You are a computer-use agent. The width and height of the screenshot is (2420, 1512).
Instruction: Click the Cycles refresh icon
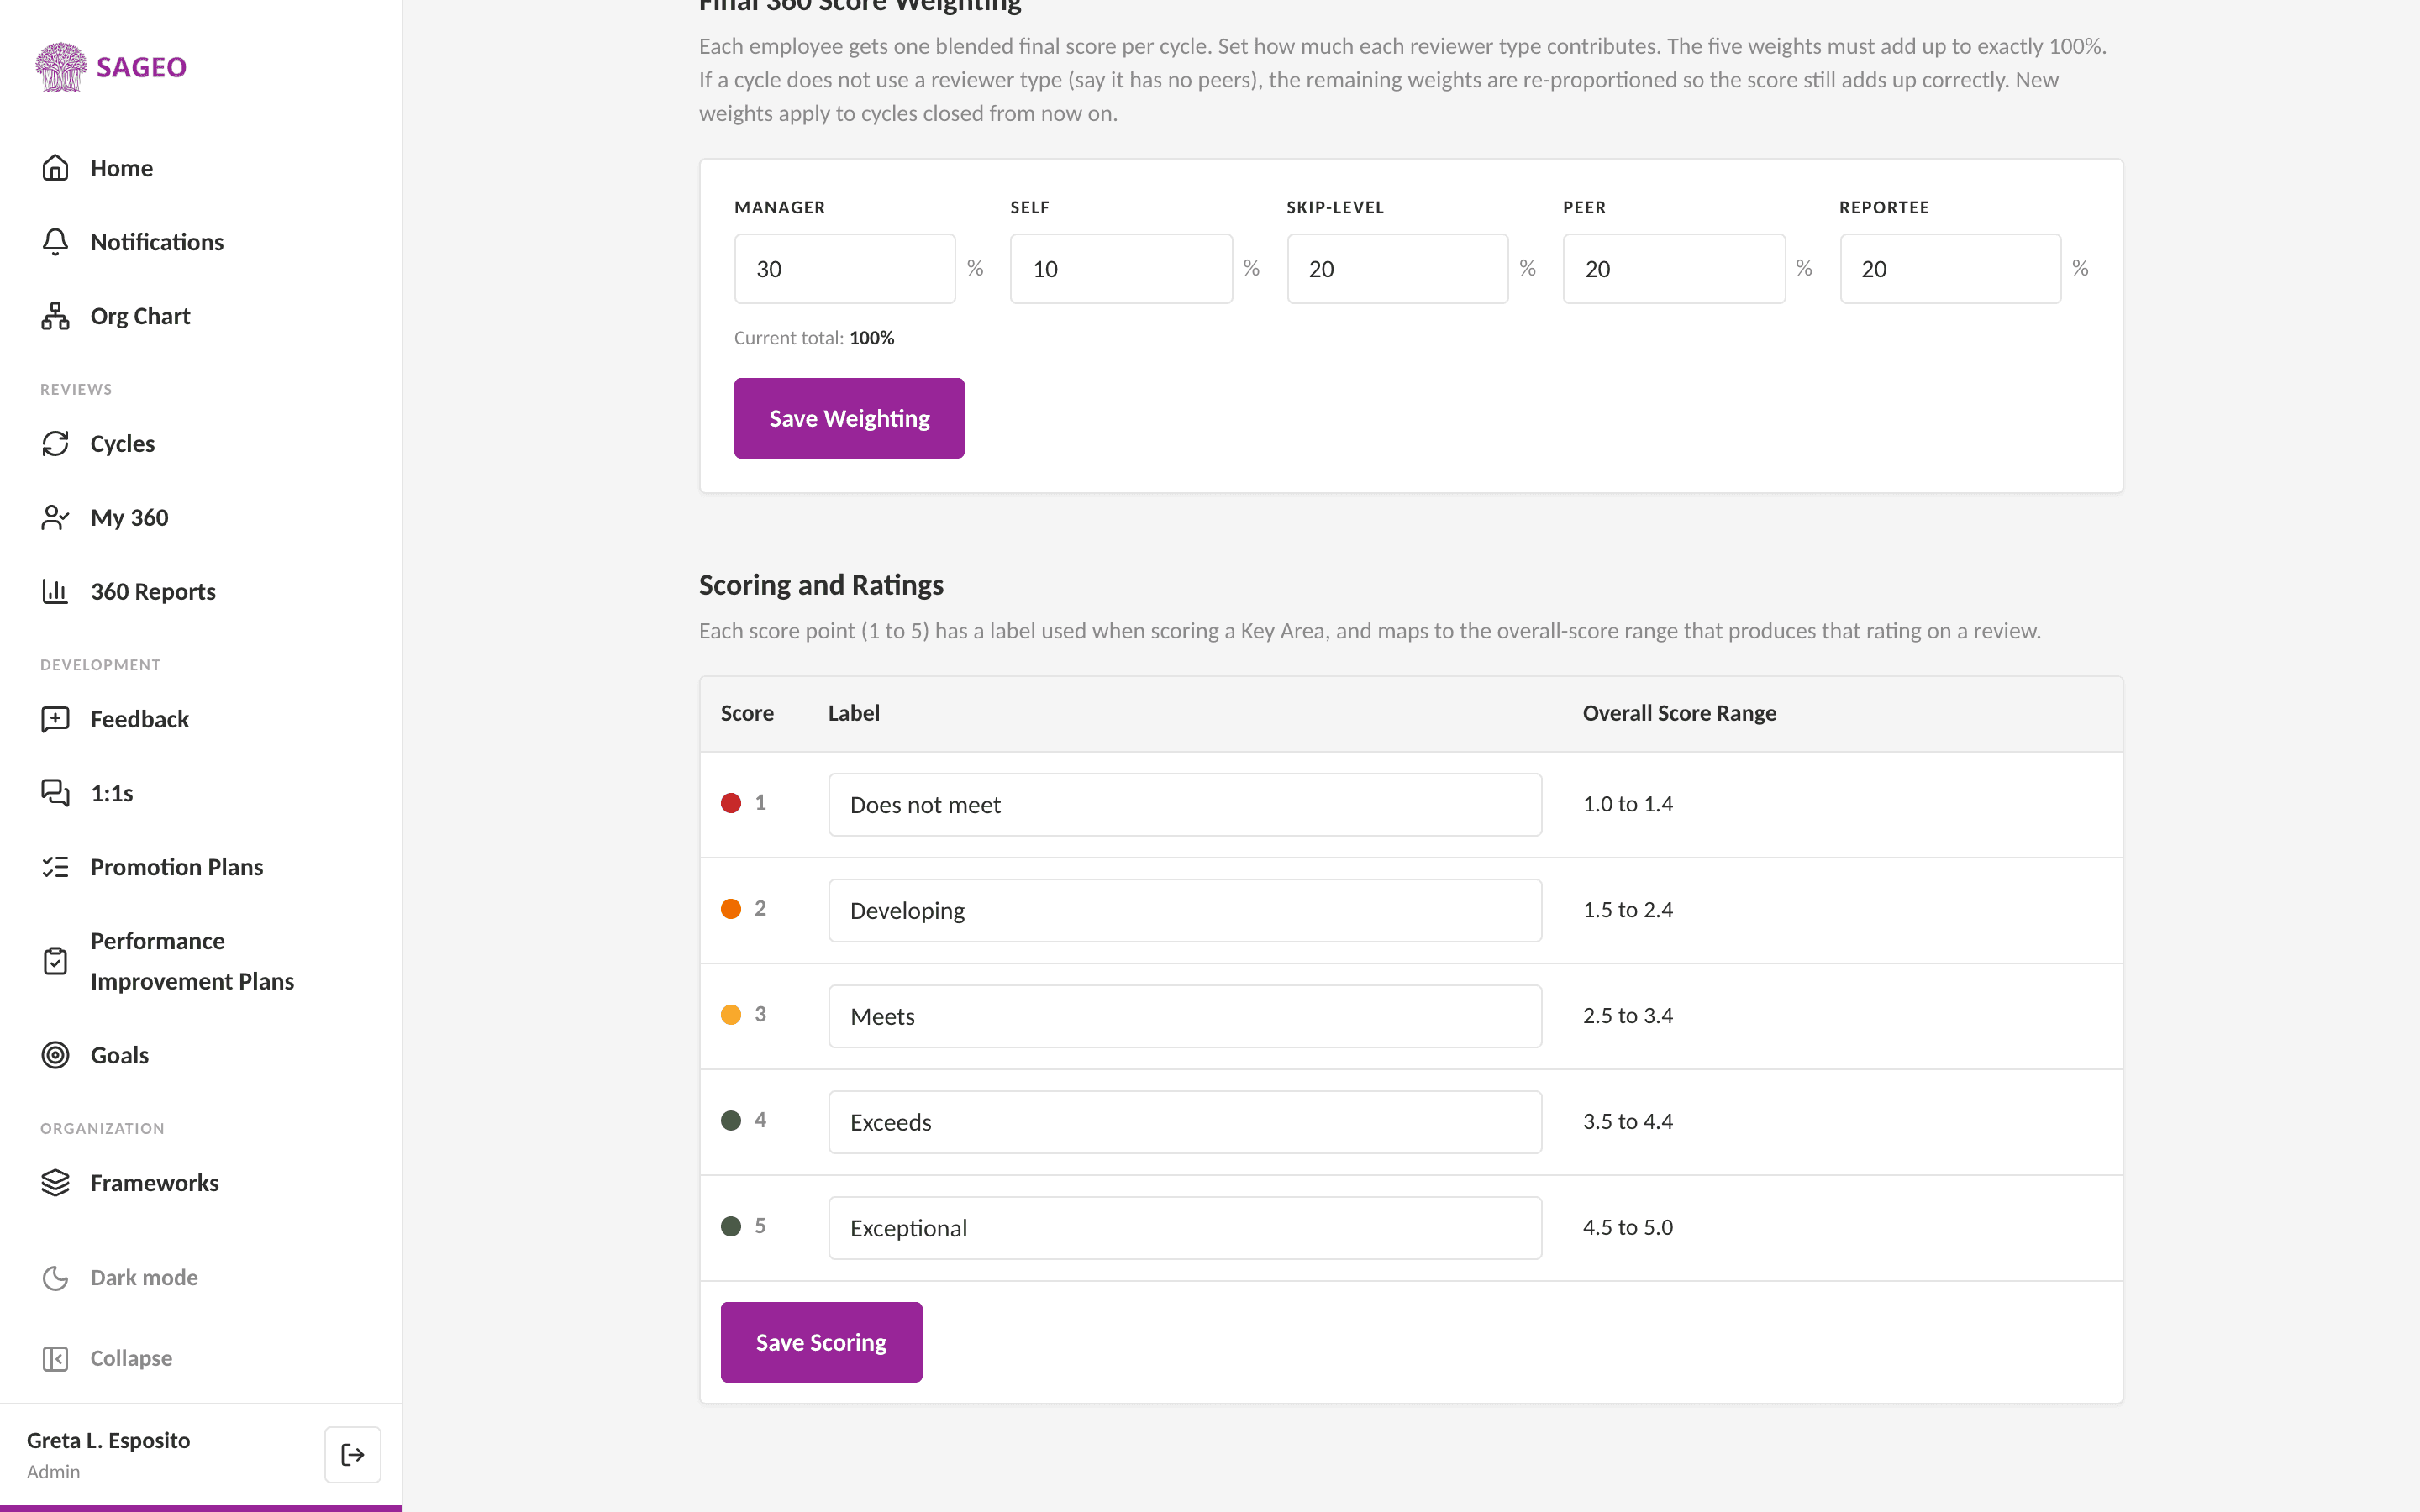pyautogui.click(x=55, y=444)
